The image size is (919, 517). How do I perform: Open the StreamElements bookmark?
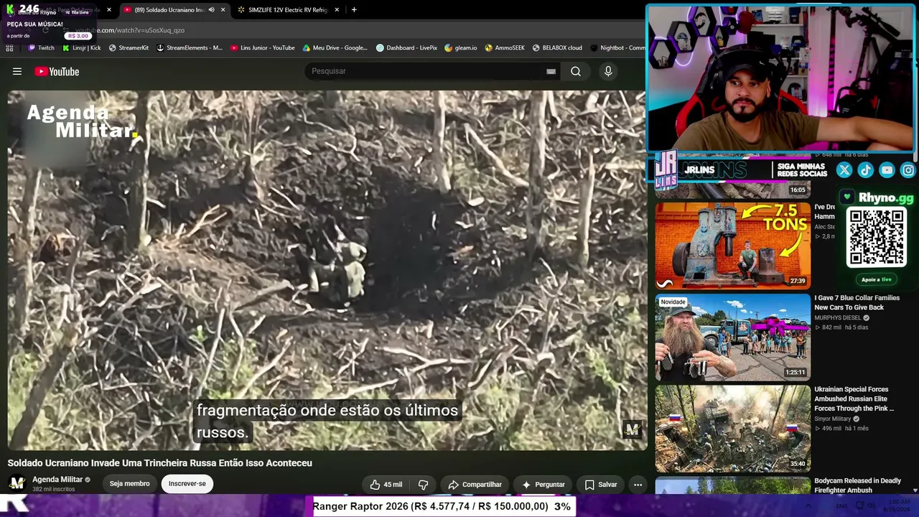click(190, 48)
